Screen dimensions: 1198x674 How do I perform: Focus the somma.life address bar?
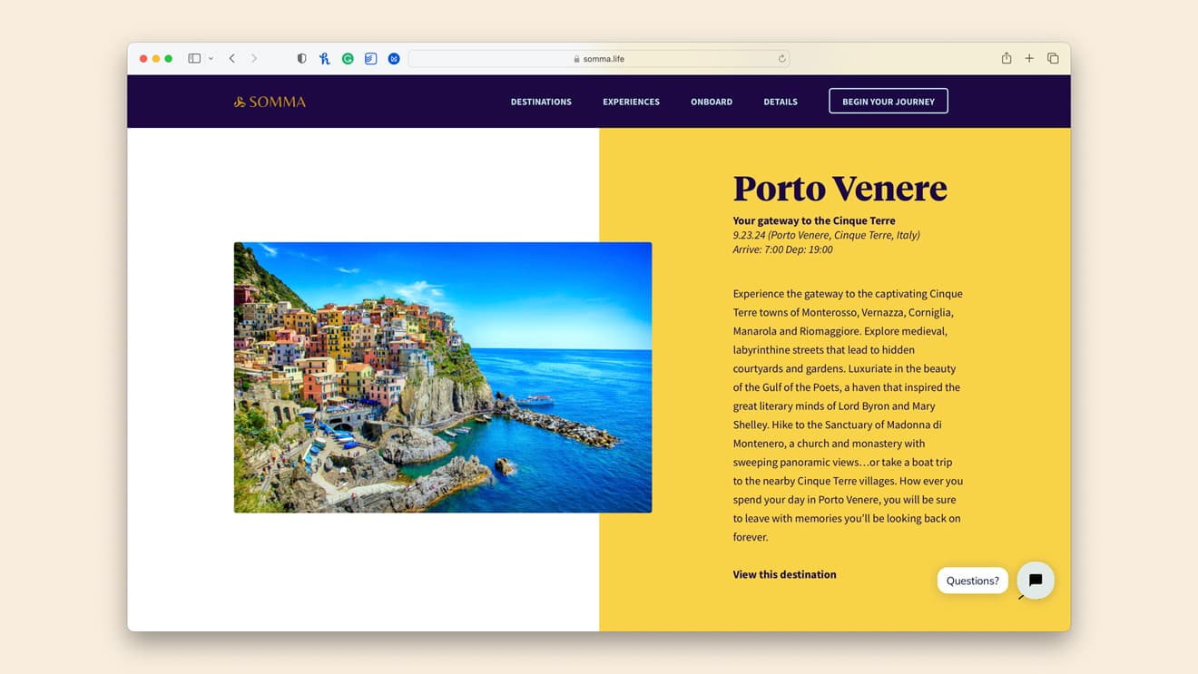coord(599,58)
